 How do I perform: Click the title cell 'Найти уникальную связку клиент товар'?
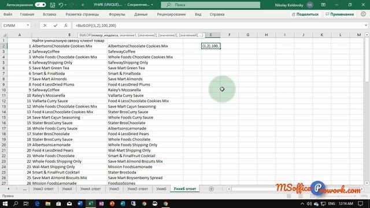68,40
